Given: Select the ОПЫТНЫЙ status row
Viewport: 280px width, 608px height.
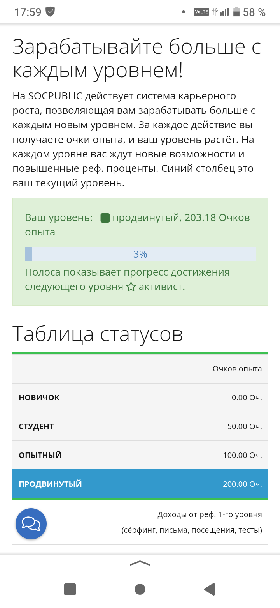Looking at the screenshot, I should coord(140,455).
